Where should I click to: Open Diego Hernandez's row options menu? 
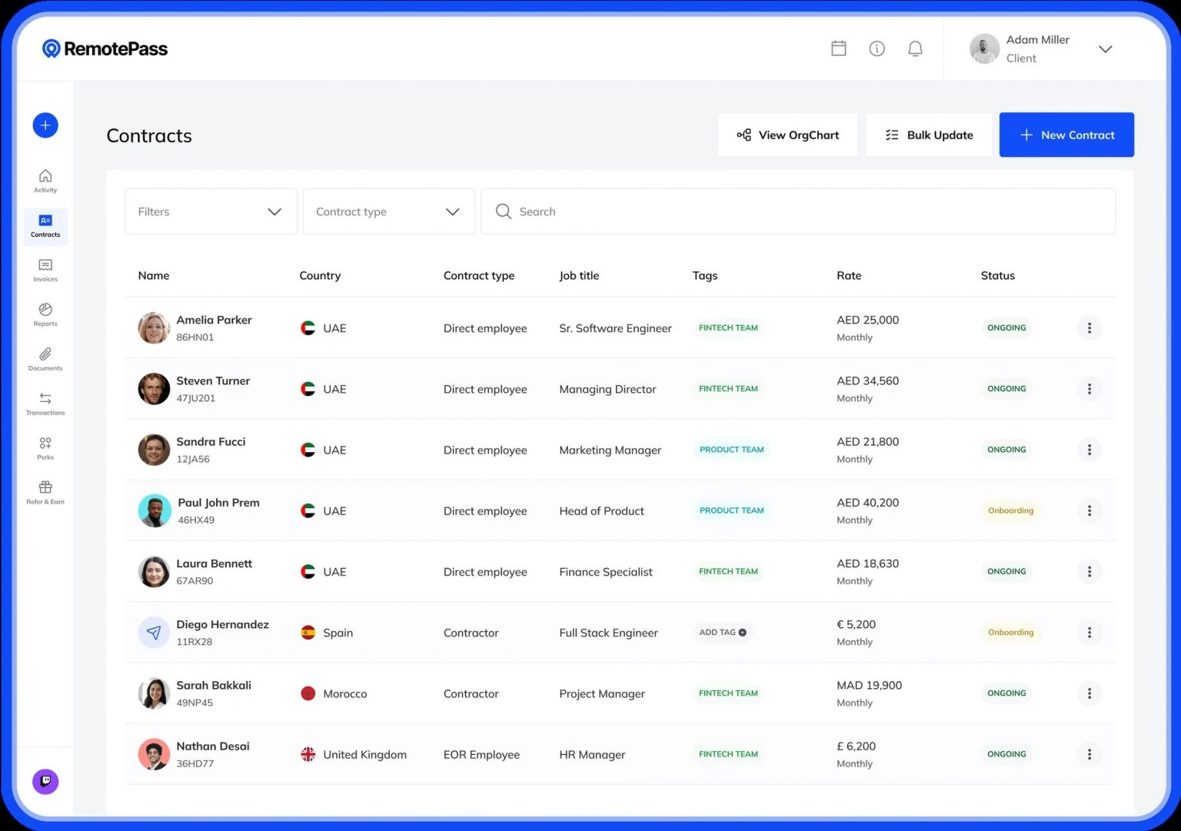[x=1089, y=632]
